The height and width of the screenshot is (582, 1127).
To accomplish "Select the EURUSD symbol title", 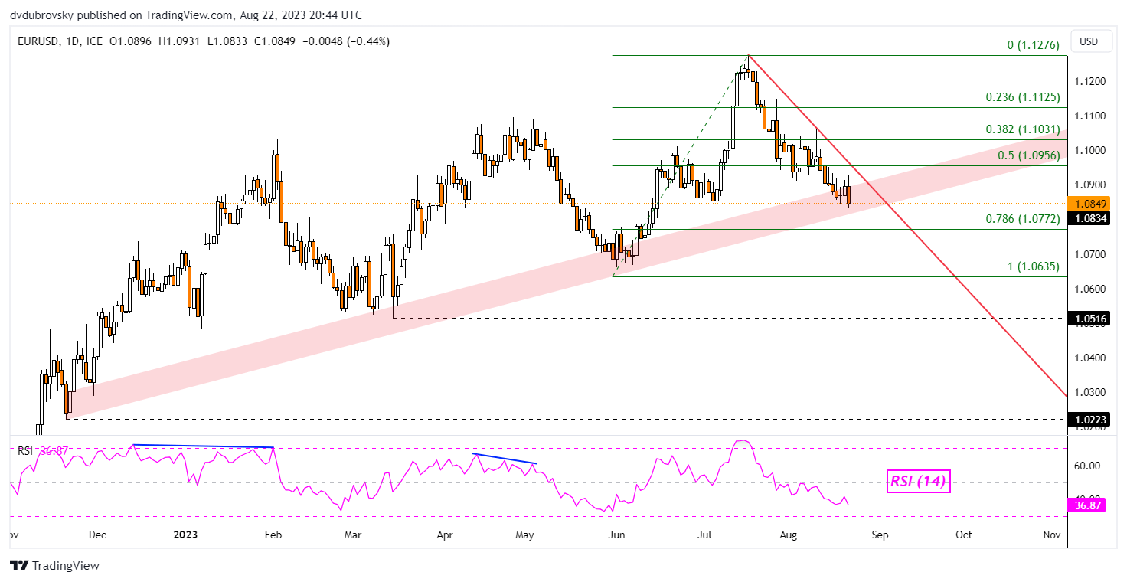I will point(38,41).
